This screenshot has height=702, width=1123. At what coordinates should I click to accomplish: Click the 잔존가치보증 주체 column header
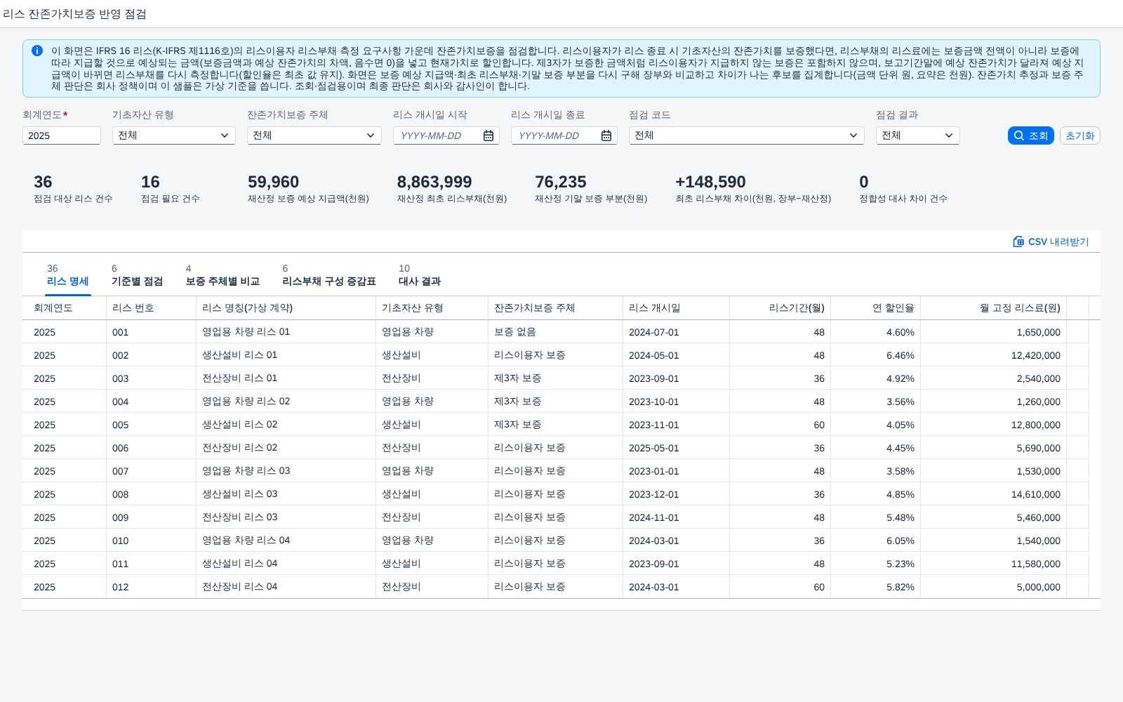(556, 307)
